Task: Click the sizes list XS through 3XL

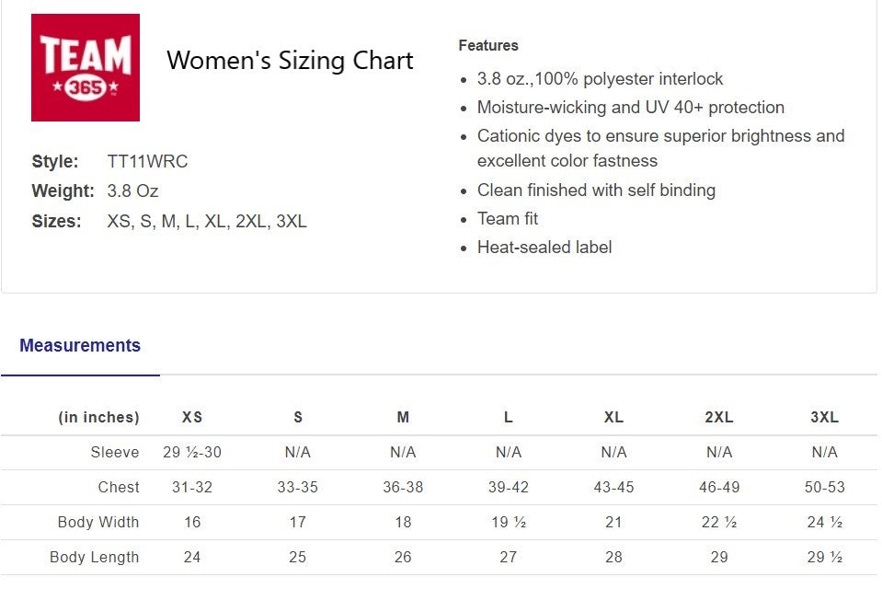Action: coord(207,221)
